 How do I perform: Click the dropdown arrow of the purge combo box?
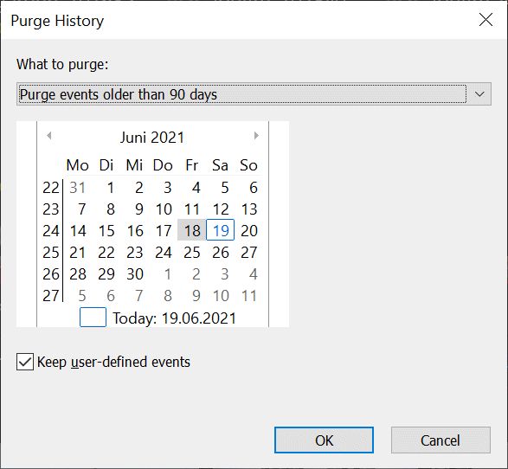(x=479, y=94)
